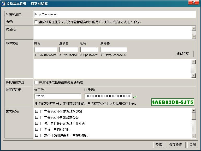Screen dimensions: 201x151
Task: Click the small square icon beside 新注册的用户需要由管理员审阅
Action: [x=37, y=135]
